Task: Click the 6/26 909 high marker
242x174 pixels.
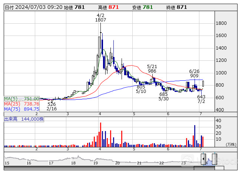Action: tap(194, 73)
